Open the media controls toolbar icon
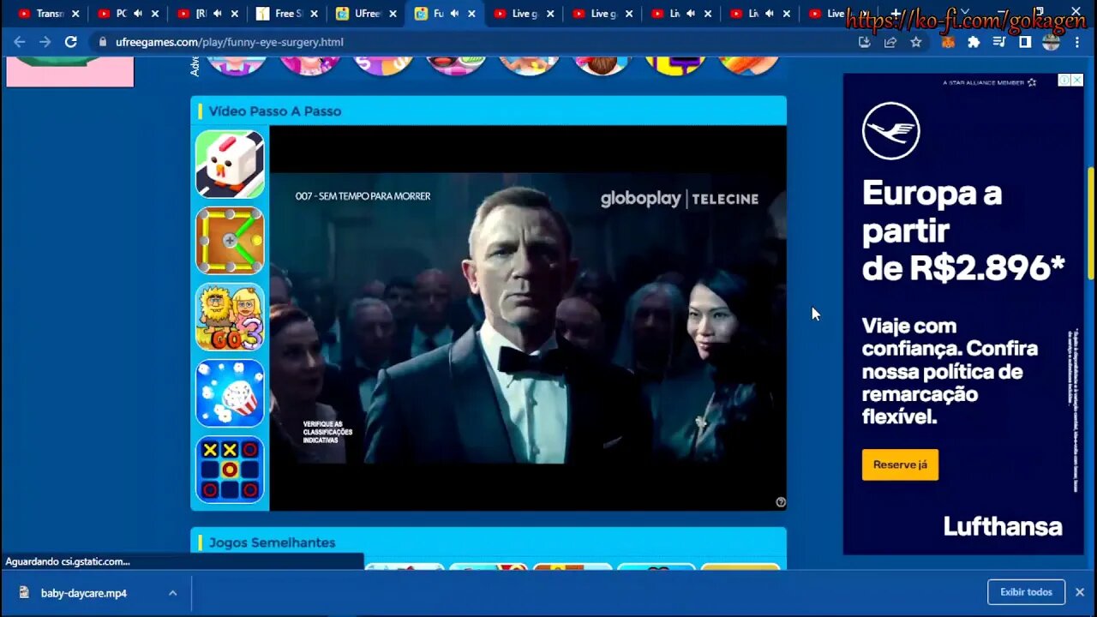 coord(999,42)
